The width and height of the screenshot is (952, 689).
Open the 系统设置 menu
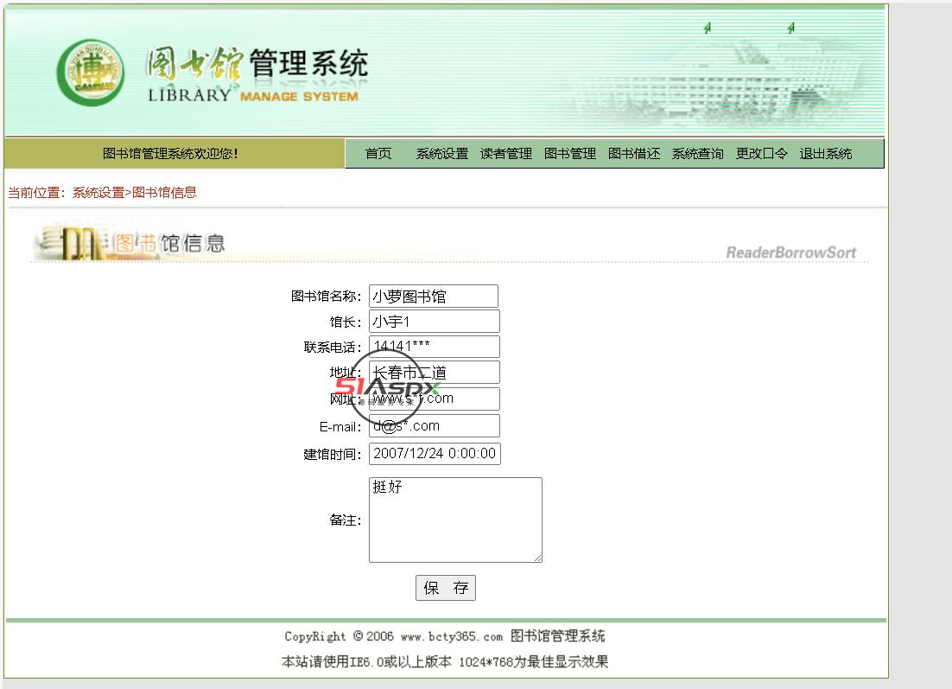[x=442, y=154]
